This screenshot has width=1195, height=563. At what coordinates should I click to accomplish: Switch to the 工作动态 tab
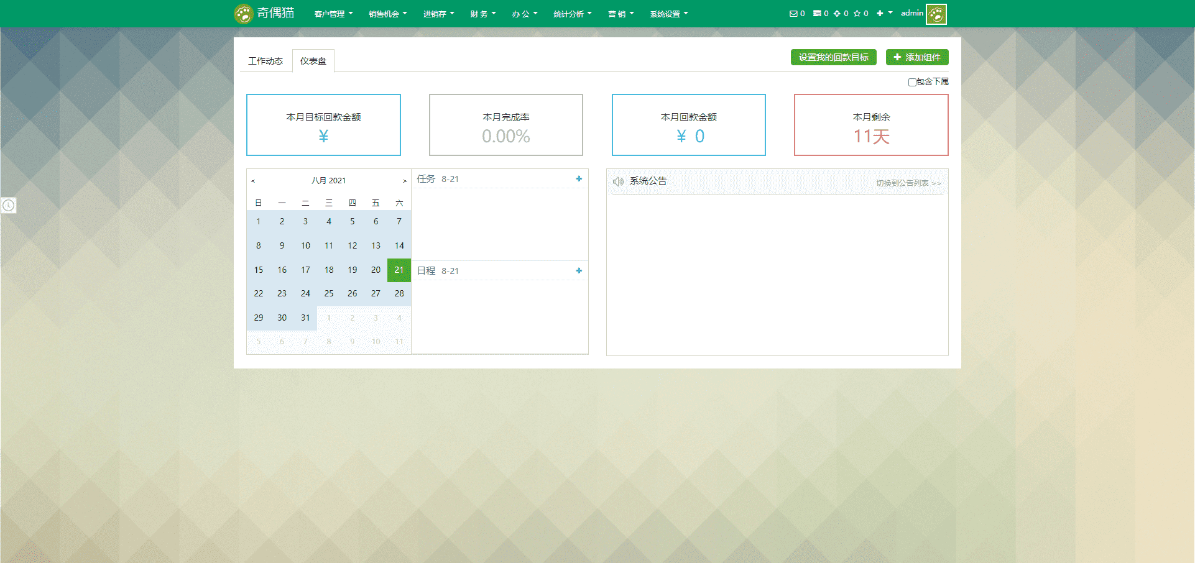pyautogui.click(x=265, y=61)
